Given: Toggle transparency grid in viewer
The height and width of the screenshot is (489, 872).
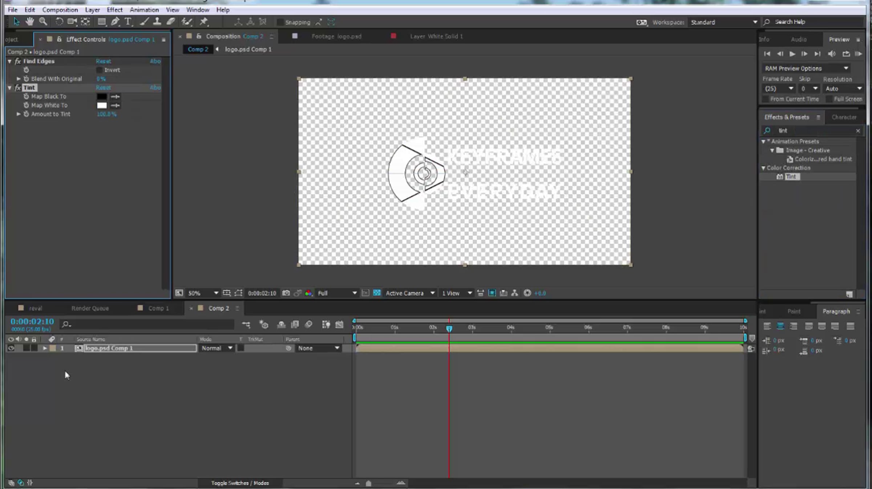Looking at the screenshot, I should point(377,293).
